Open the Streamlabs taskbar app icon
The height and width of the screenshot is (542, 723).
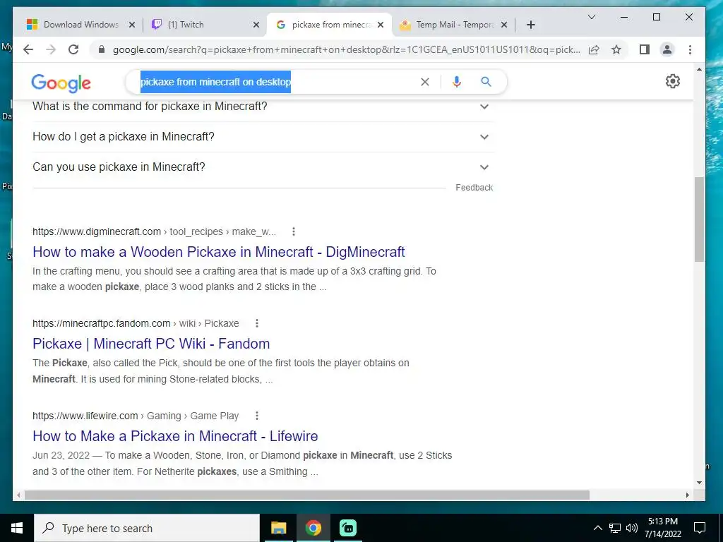[x=347, y=528]
